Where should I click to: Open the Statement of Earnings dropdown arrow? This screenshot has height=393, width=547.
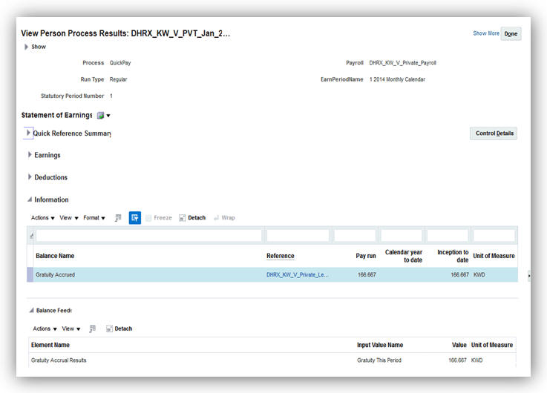point(108,116)
